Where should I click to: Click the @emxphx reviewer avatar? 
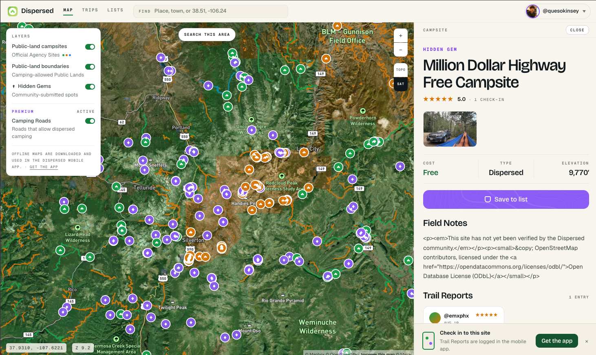pos(435,318)
